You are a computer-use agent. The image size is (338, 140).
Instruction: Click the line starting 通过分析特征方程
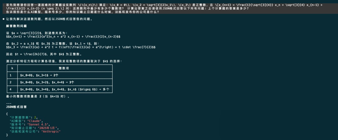pos(64,61)
